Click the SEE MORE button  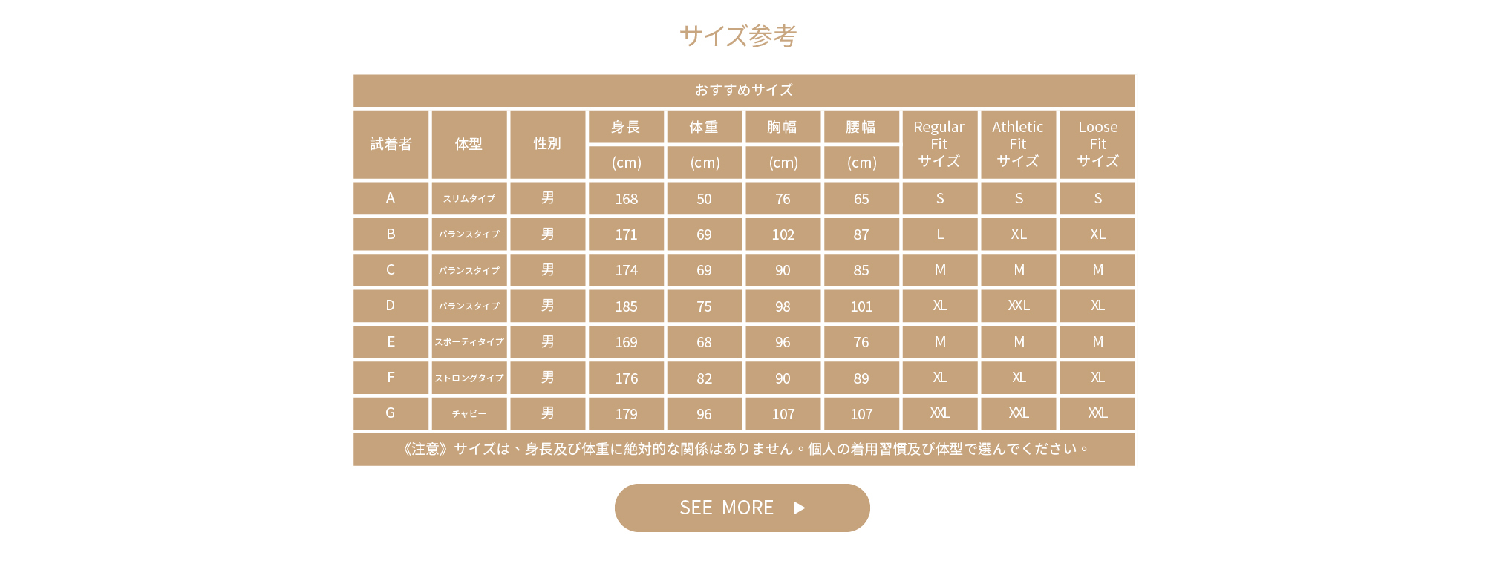[x=741, y=508]
